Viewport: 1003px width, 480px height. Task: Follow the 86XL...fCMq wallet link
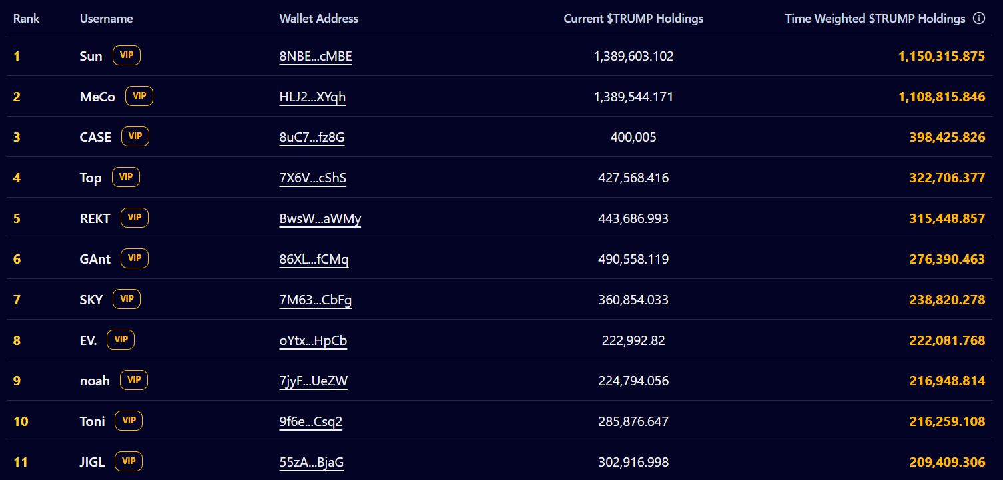314,259
